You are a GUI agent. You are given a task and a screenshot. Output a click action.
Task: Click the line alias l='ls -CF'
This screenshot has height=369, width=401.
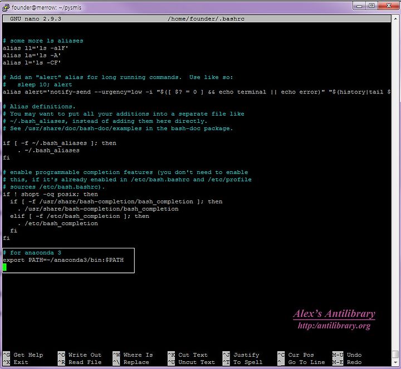tap(32, 63)
